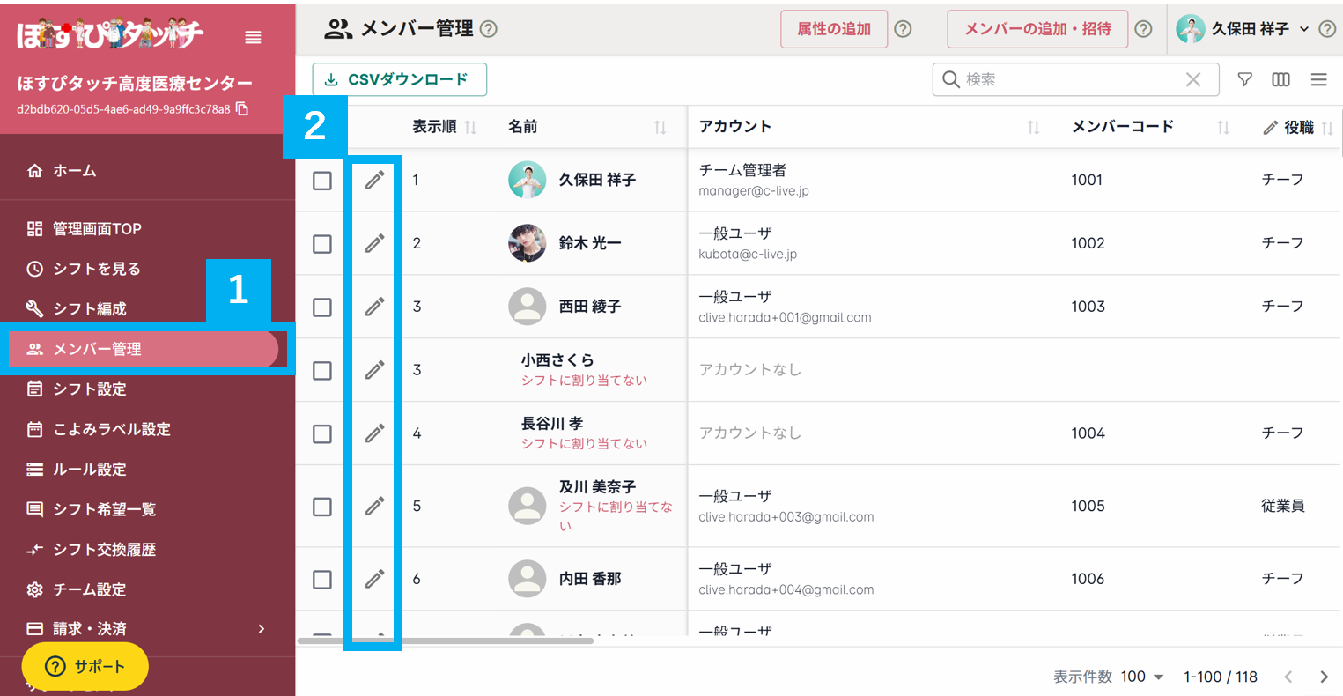Open the filter funnel icon above the table
The width and height of the screenshot is (1343, 696).
tap(1244, 79)
